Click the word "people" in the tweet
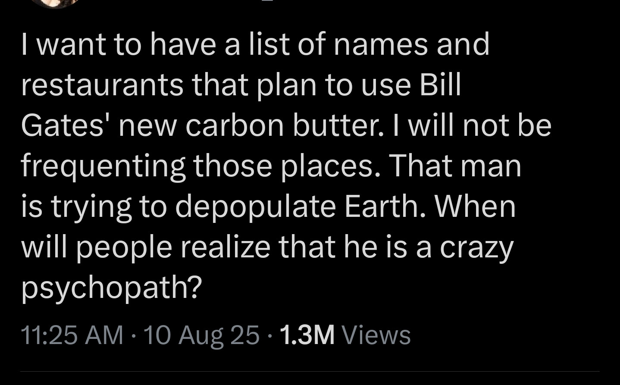Viewport: 620px width, 385px height. pos(125,247)
